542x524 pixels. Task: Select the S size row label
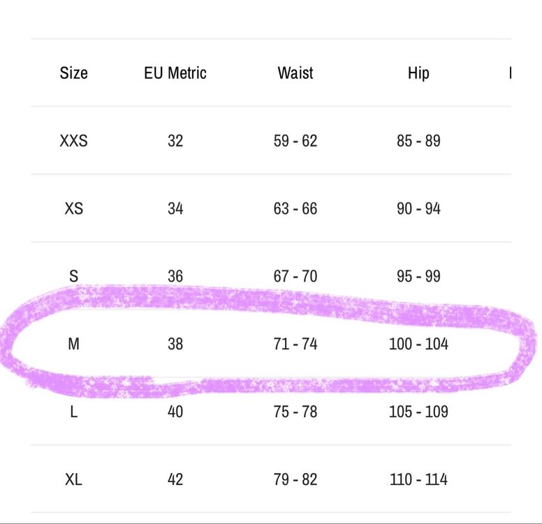click(73, 277)
